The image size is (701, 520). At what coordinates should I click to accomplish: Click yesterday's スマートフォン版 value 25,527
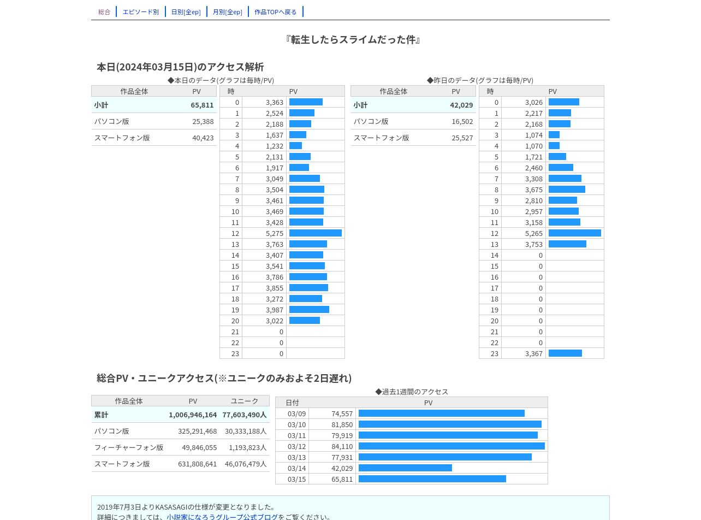(x=462, y=138)
